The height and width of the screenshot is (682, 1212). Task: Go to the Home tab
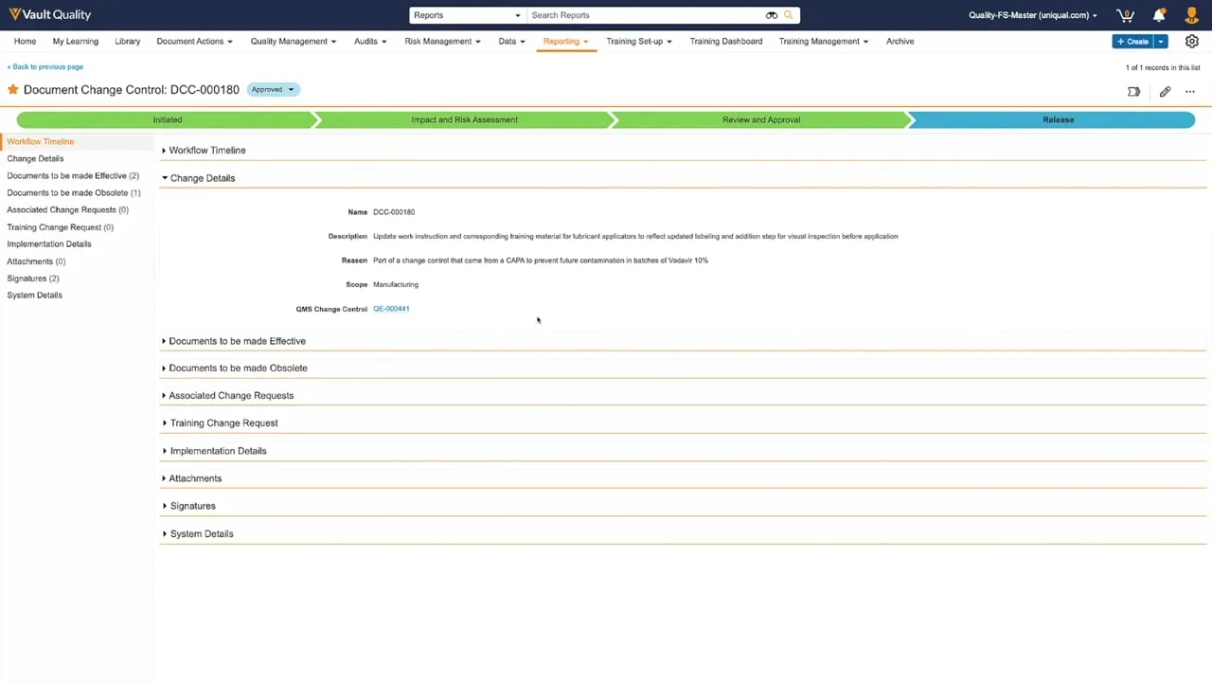26,42
